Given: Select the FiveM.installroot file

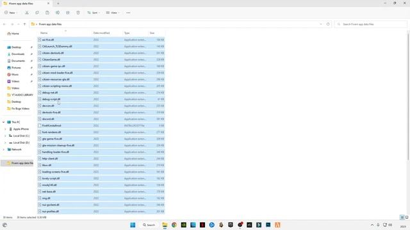Looking at the screenshot, I should click(x=101, y=125).
